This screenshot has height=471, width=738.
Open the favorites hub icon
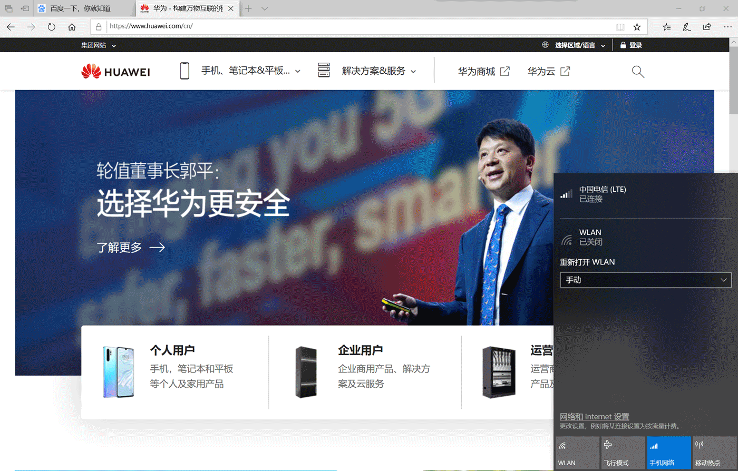click(667, 27)
